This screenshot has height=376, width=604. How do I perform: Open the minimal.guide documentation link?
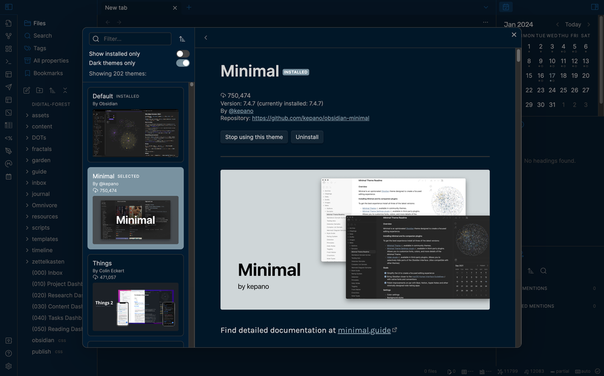[x=365, y=330]
